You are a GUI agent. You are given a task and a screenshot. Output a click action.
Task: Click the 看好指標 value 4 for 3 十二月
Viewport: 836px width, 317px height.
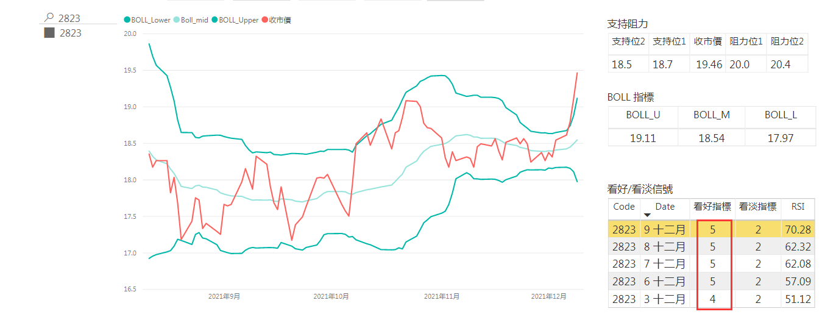[x=712, y=299]
